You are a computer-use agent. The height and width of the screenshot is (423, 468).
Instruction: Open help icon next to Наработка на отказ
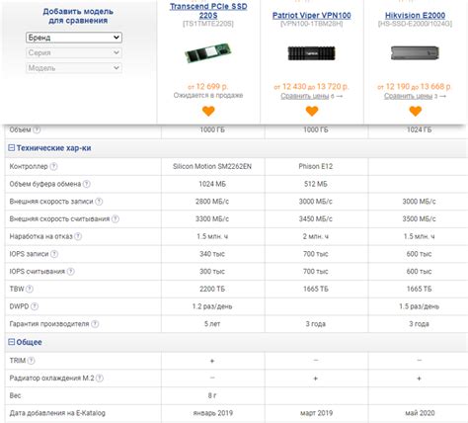78,236
